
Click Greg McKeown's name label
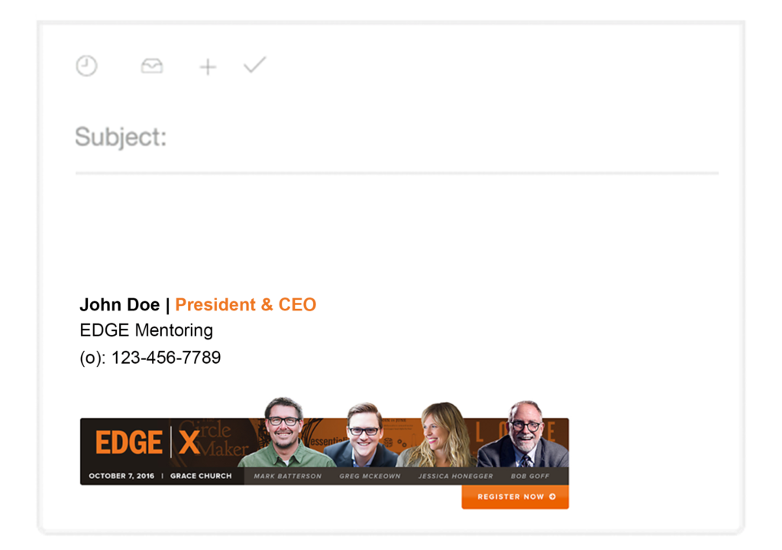coord(370,475)
